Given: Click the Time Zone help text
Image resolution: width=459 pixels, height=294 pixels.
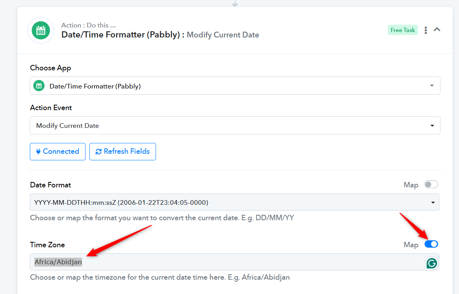Looking at the screenshot, I should pyautogui.click(x=160, y=277).
